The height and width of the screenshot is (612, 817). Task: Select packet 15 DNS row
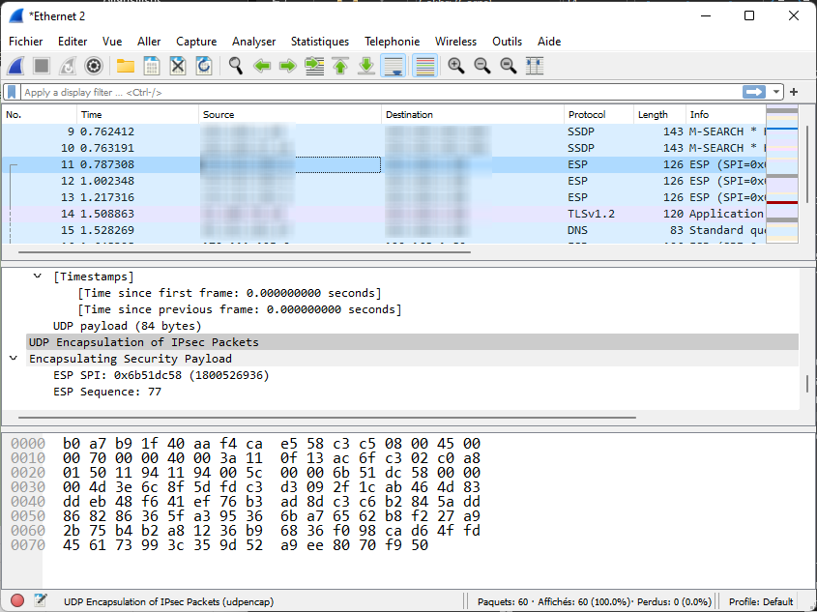[x=384, y=230]
